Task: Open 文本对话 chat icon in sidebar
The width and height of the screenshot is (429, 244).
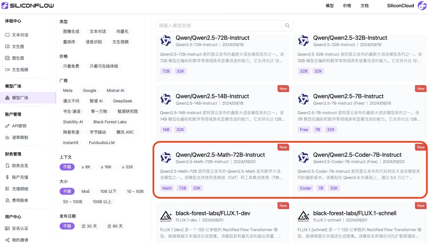Action: pos(8,35)
